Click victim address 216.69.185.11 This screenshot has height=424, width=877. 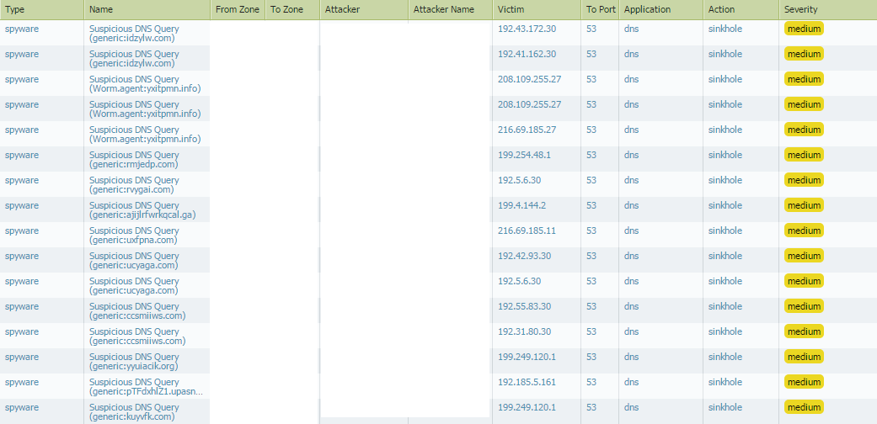[x=527, y=231]
